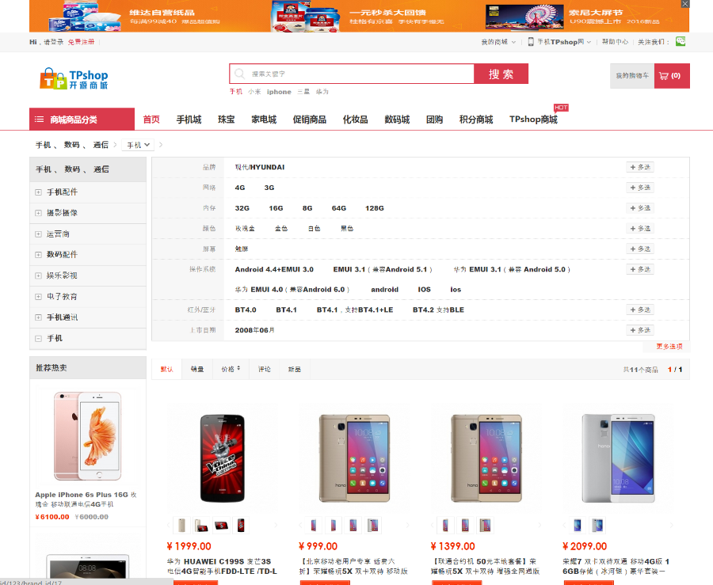Open 团购 navigation item
The height and width of the screenshot is (585, 713).
tap(434, 120)
